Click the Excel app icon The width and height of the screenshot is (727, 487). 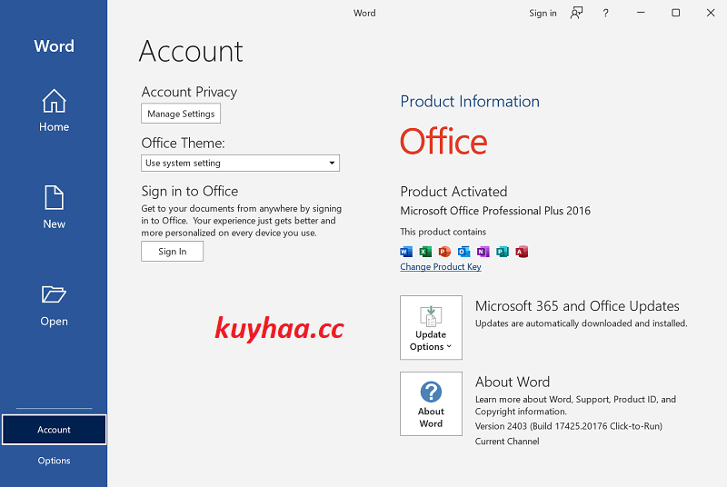tap(425, 252)
